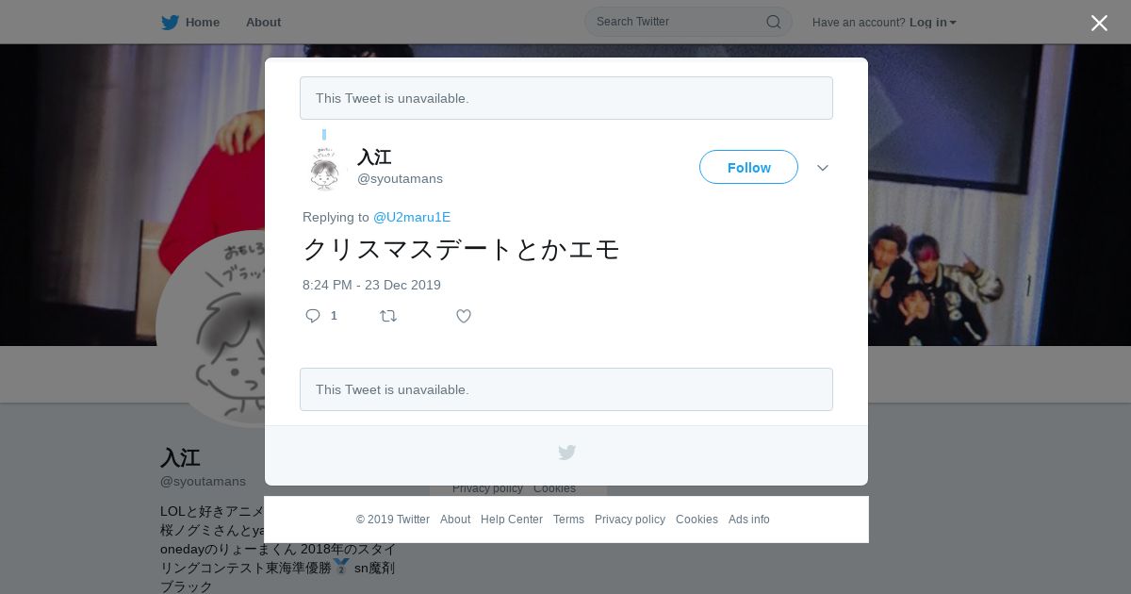1131x594 pixels.
Task: Open the tweet timestamp 8:24 PM link
Action: point(371,285)
